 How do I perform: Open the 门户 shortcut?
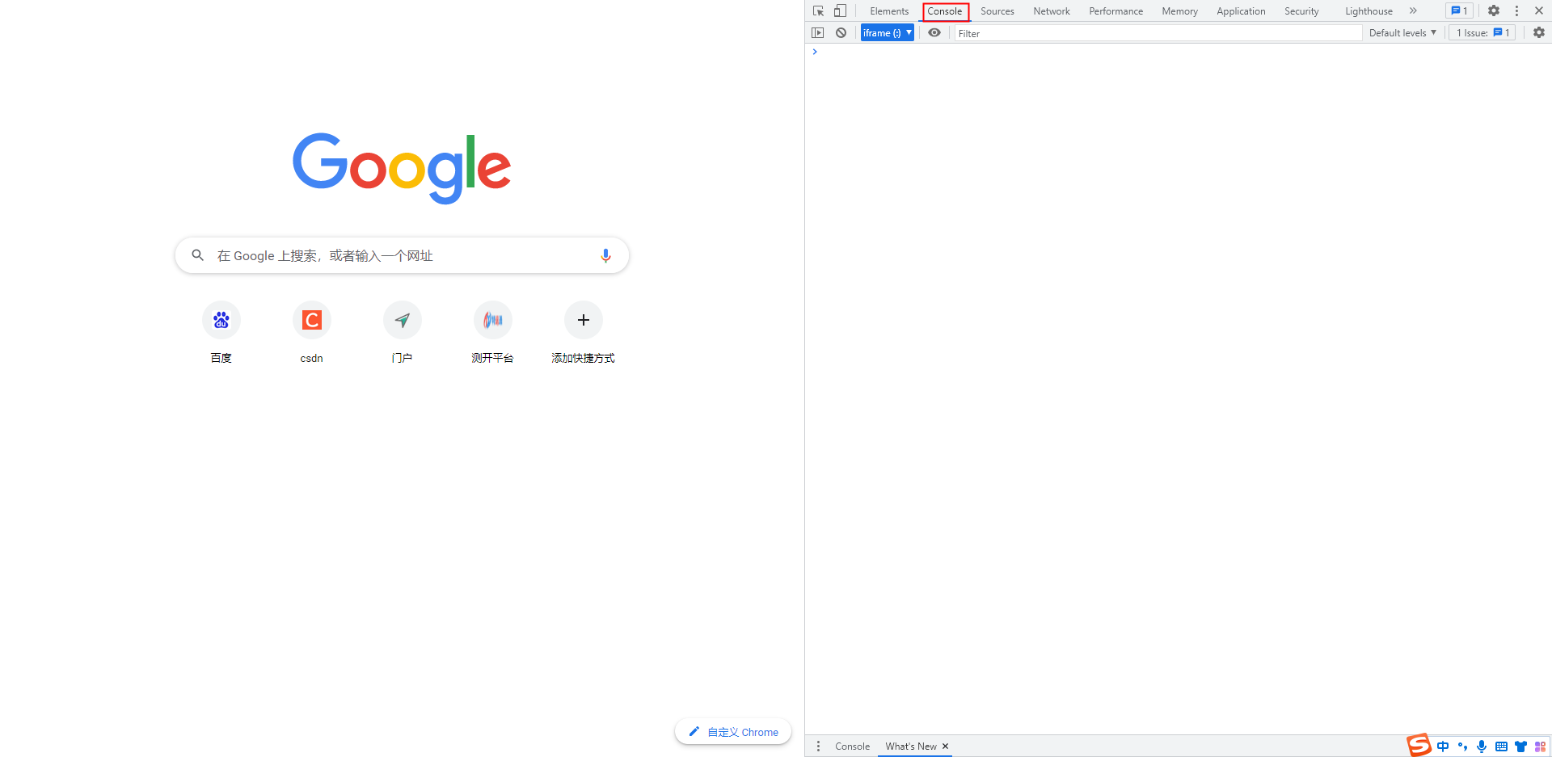coord(403,334)
